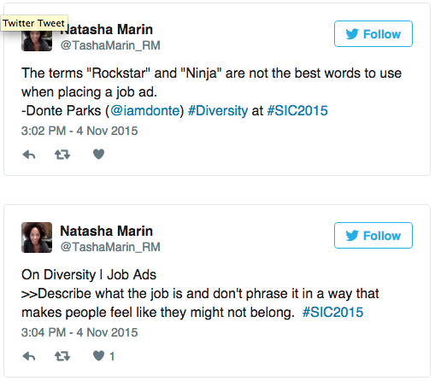This screenshot has width=435, height=381.
Task: Open 3:04 PM - 4 Nov 2015 timestamp
Action: [79, 332]
